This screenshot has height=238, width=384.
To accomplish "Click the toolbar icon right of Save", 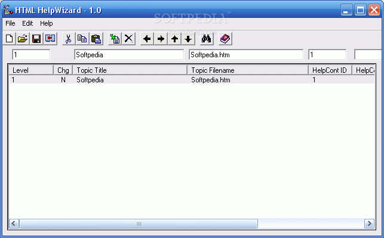I will pyautogui.click(x=50, y=39).
